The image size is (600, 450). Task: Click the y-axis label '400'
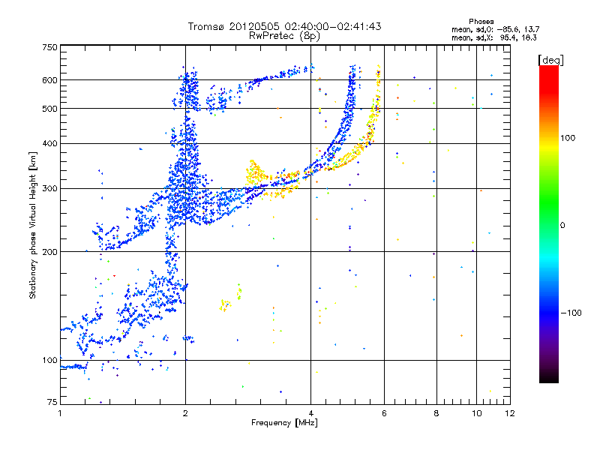(x=49, y=144)
